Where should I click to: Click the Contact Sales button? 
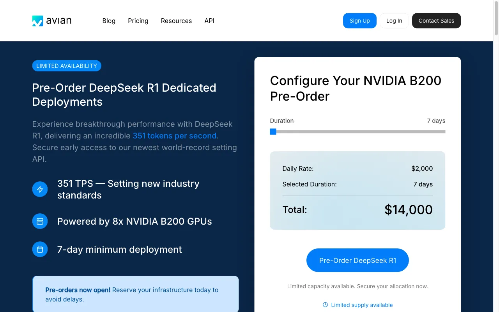point(436,21)
